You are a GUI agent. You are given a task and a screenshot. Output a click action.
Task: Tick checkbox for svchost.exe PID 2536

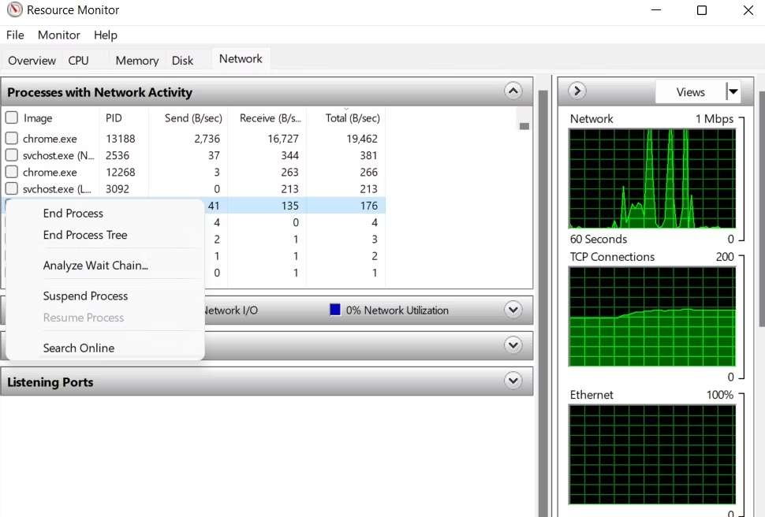pyautogui.click(x=12, y=155)
